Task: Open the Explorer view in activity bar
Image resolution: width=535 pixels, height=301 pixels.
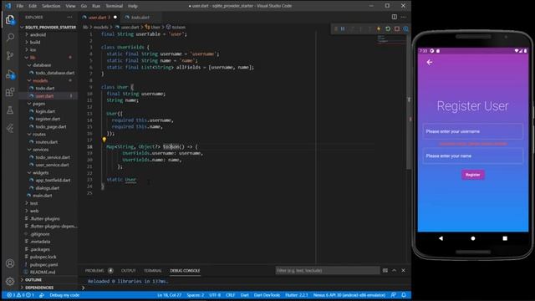Action: (x=10, y=19)
